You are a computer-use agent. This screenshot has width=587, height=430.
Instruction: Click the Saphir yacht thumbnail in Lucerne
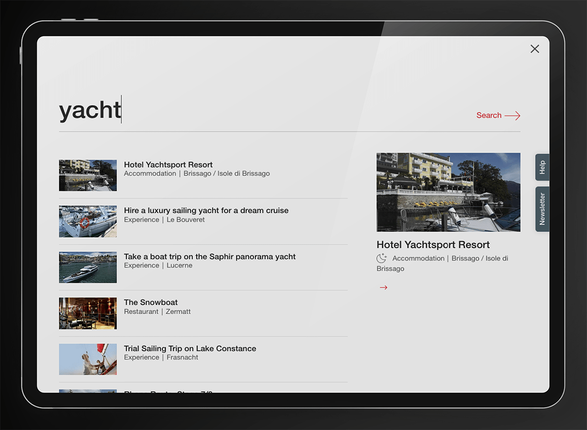88,267
